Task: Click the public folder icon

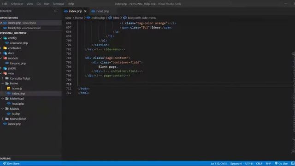Action: pos(5,69)
